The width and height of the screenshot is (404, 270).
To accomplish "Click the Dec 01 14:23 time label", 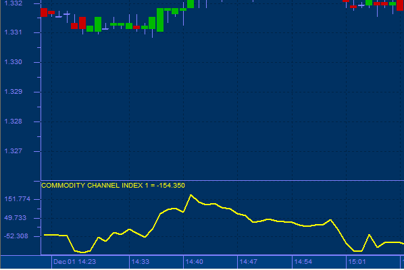I will coord(74,262).
